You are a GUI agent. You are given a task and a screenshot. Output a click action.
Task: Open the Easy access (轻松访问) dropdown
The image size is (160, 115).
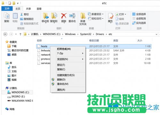[x=103, y=19]
